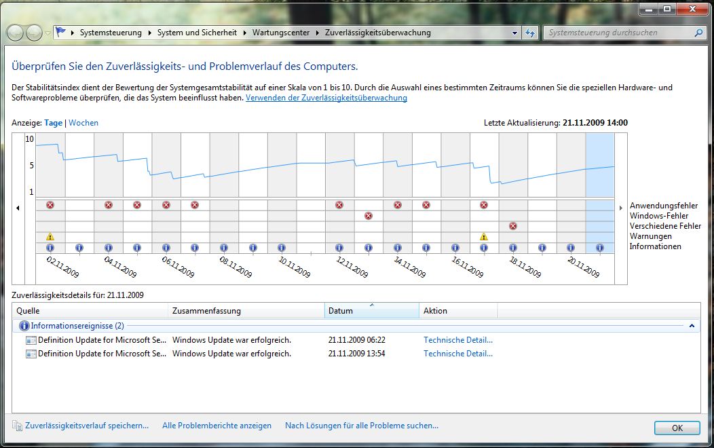
Task: Switch chart view to Tage
Action: click(x=53, y=123)
